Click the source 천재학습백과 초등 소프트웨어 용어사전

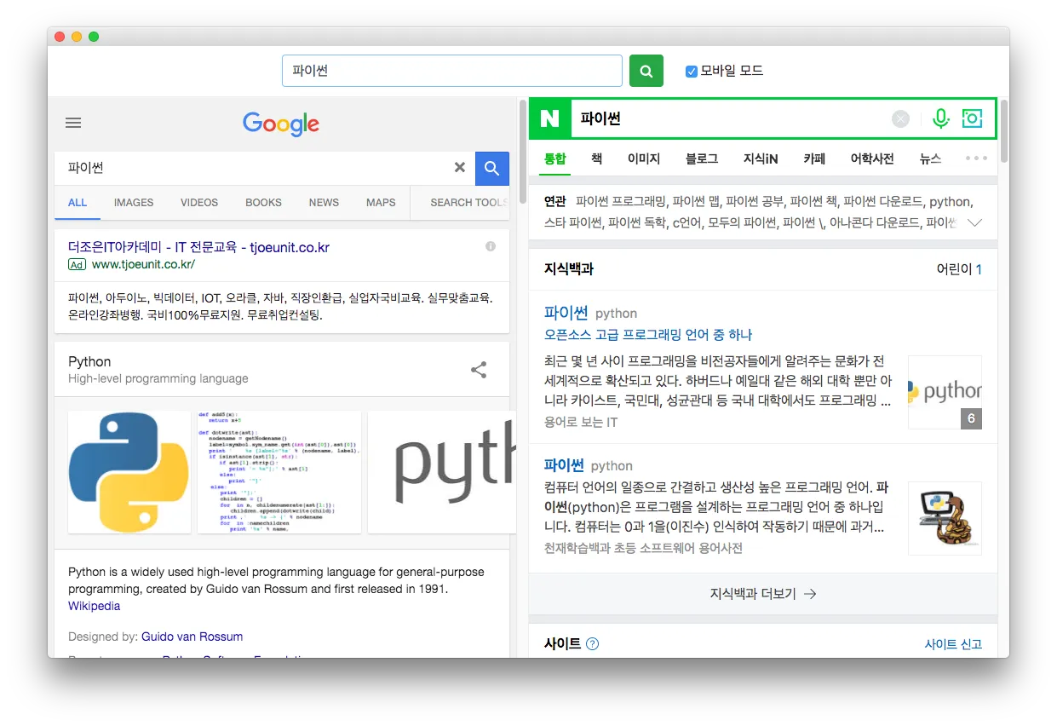(643, 549)
